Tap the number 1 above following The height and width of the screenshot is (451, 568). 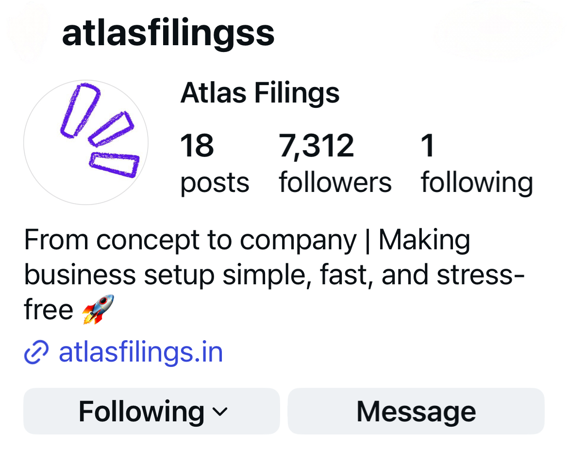(427, 146)
